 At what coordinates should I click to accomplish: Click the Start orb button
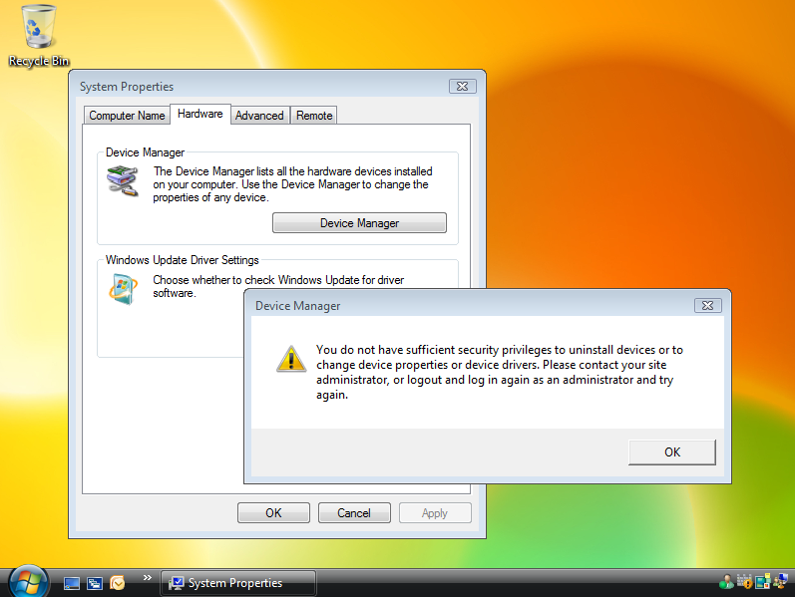tap(28, 582)
